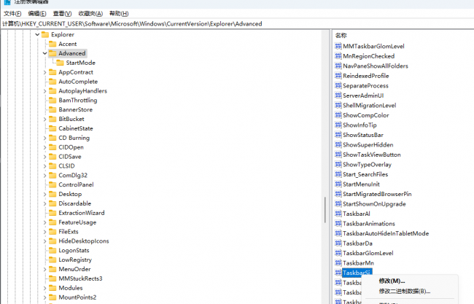The image size is (474, 304).
Task: Select the TaskbarGlomLevel value
Action: [368, 253]
